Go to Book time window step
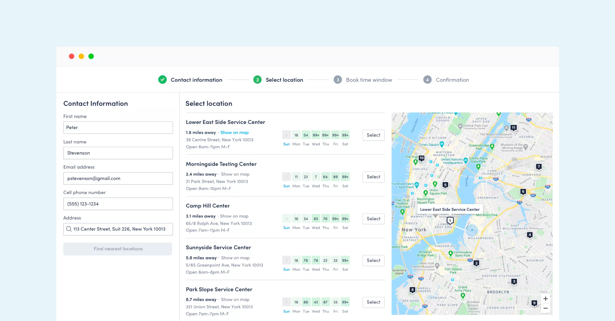Image resolution: width=615 pixels, height=321 pixels. pyautogui.click(x=369, y=80)
